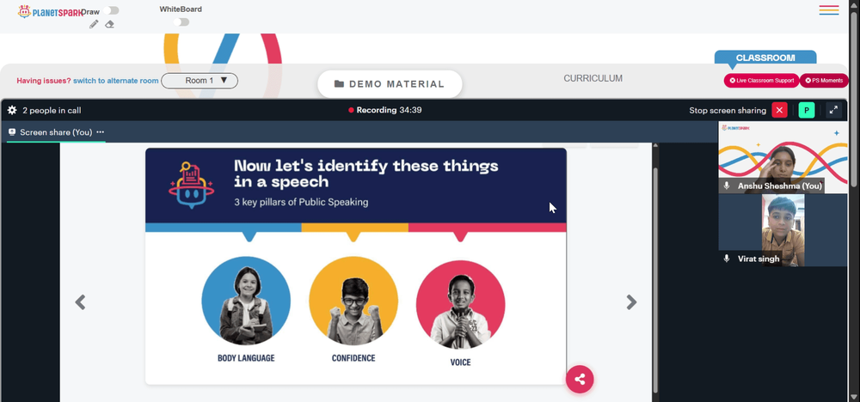Open the hamburger menu

[x=829, y=9]
